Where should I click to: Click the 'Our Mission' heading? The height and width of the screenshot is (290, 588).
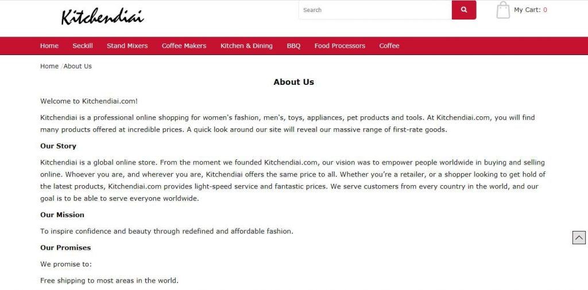(62, 215)
